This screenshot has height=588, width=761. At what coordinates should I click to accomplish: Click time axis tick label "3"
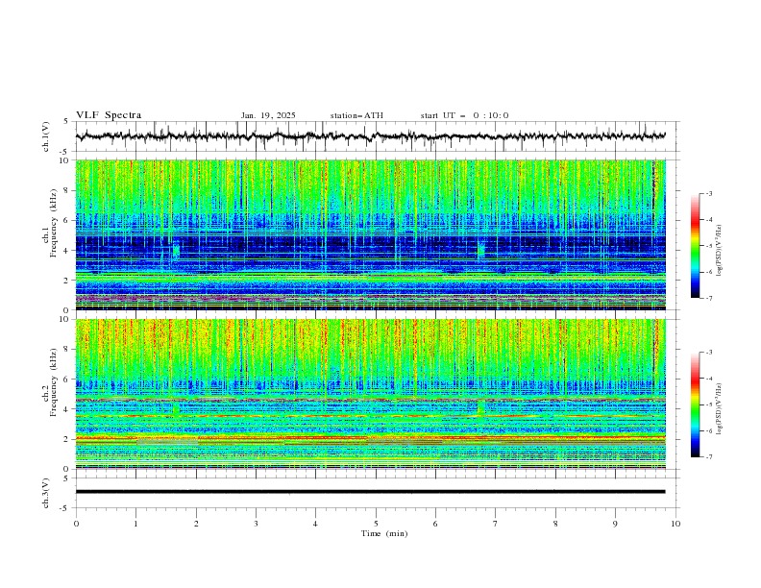[256, 524]
